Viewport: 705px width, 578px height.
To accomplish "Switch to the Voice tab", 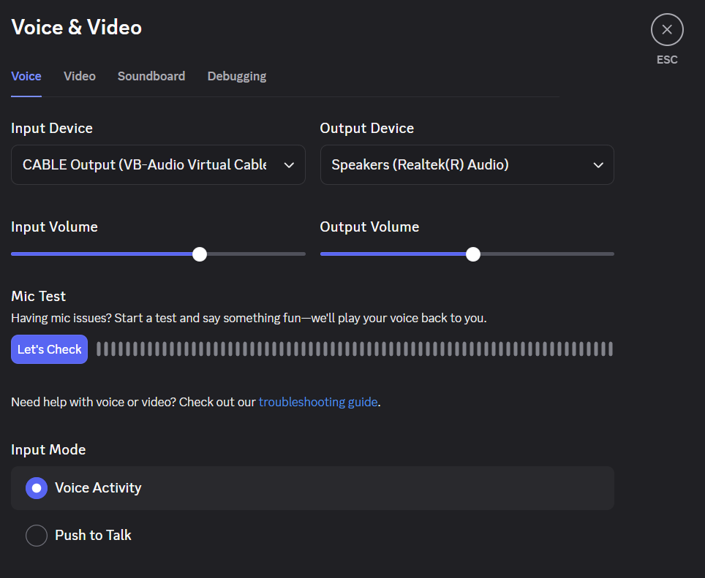I will (x=26, y=76).
